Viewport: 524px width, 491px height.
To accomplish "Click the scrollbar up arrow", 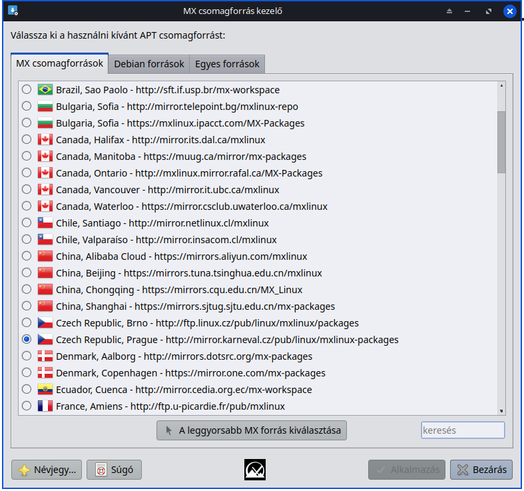I will (x=501, y=86).
